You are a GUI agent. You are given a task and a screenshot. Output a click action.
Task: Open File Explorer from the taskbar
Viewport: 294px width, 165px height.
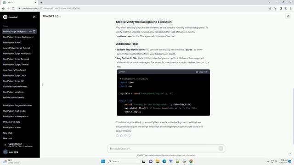pyautogui.click(x=158, y=161)
